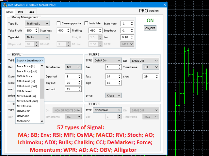Click the Stop loss 400 field
The width and height of the screenshot is (209, 156).
(x=62, y=31)
